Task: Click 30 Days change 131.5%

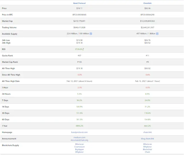Action: tap(79, 113)
